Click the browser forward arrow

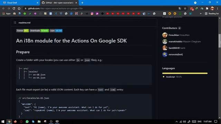pyautogui.click(x=9, y=8)
